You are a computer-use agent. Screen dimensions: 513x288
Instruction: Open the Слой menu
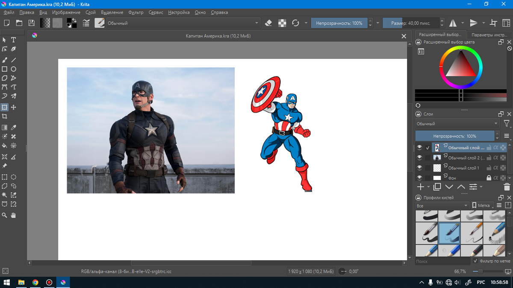(x=91, y=12)
